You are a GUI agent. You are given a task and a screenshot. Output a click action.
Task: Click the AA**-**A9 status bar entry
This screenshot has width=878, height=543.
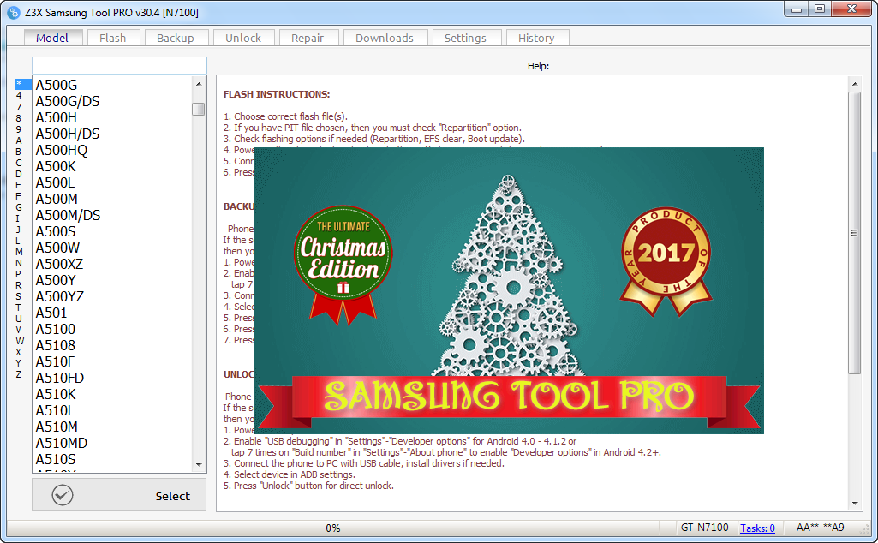point(820,528)
